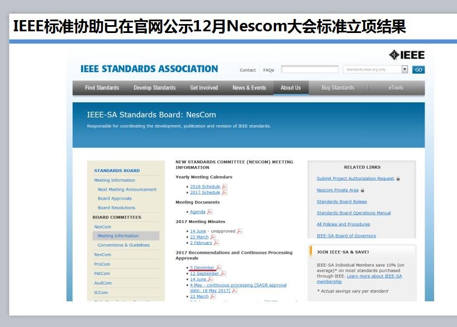Click the PDF icon next to Agenda
The height and width of the screenshot is (327, 457).
(x=210, y=212)
